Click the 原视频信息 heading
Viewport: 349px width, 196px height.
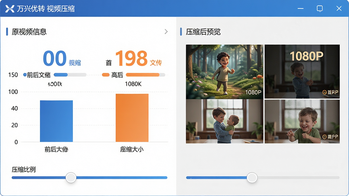[29, 32]
